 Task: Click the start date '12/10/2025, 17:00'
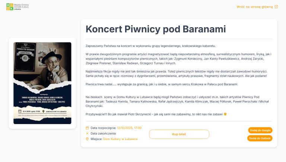129,128
